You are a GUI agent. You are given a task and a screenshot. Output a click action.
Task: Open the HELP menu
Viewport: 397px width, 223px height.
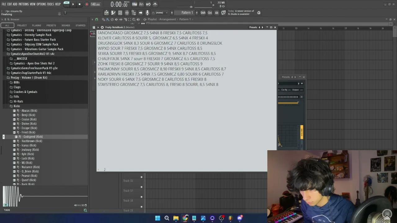(58, 4)
